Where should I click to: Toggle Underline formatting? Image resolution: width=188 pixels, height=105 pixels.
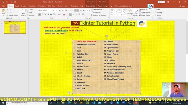(45, 14)
